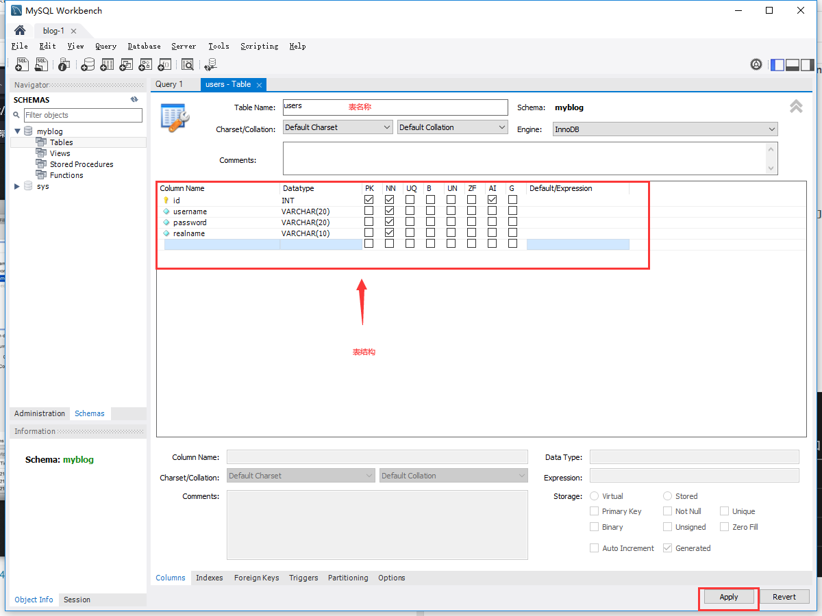Switch to the Indexes tab
Screen dimensions: 822x616
tap(210, 578)
